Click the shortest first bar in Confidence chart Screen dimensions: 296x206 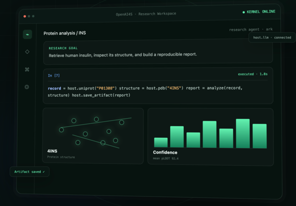[x=161, y=142]
